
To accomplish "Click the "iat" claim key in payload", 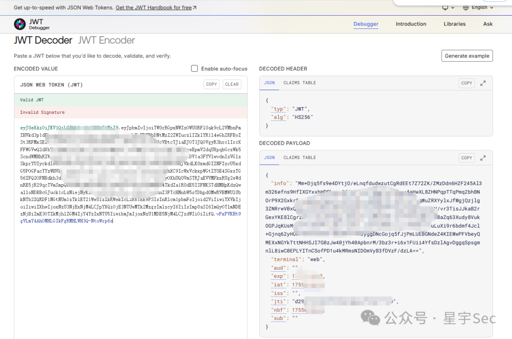I will coord(280,285).
